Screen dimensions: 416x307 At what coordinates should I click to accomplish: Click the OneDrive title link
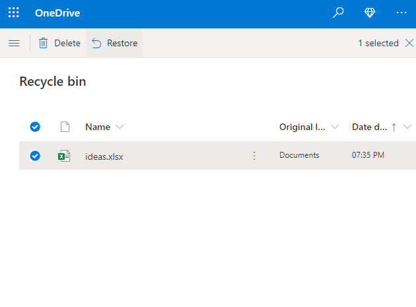coord(57,13)
